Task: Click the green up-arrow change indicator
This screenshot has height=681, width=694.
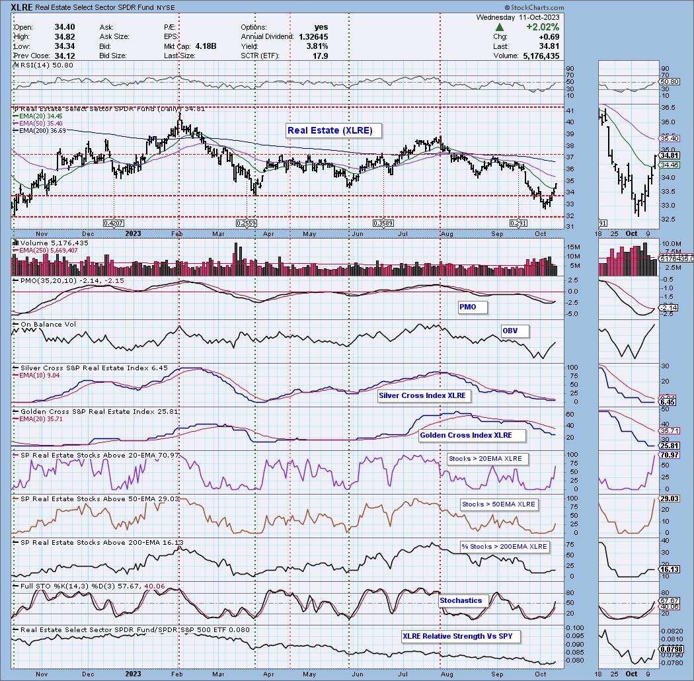Action: [x=499, y=27]
